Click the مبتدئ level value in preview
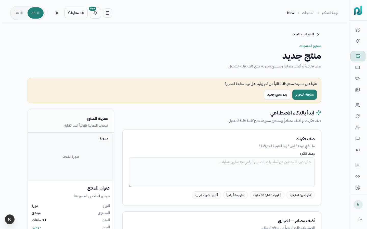This screenshot has height=229, width=367. (36, 213)
